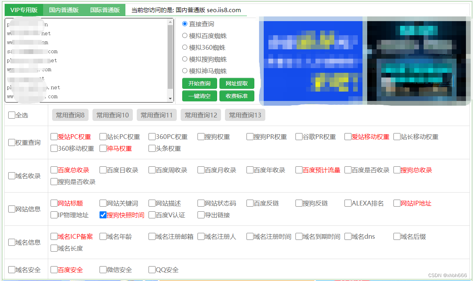Tick the 百度预计流量 checkbox
The height and width of the screenshot is (281, 473).
(299, 170)
